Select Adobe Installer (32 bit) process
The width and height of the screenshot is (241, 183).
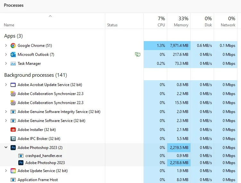(x=37, y=130)
